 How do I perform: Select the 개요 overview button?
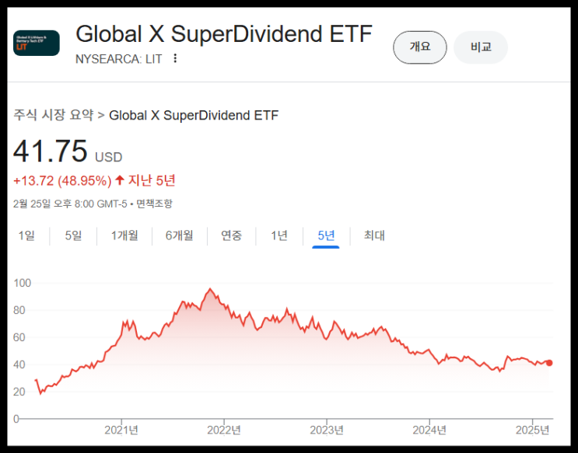pyautogui.click(x=419, y=47)
